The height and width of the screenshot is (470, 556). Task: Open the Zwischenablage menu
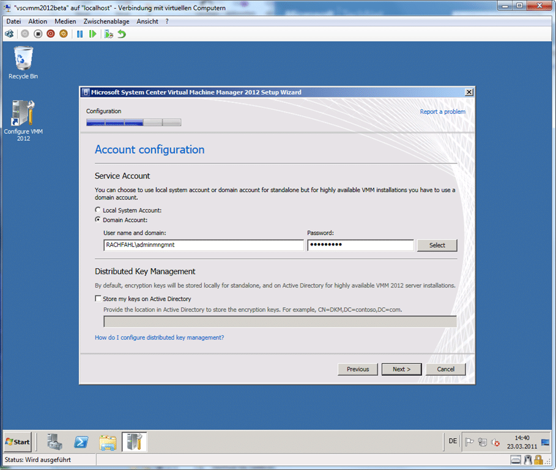tap(106, 21)
